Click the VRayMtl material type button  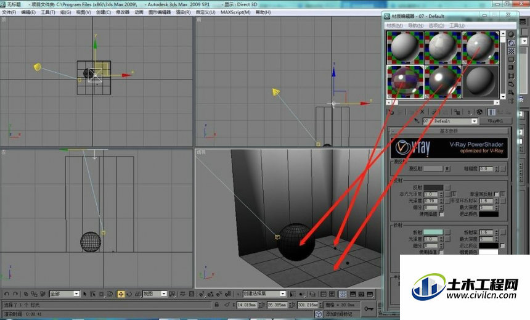(496, 121)
